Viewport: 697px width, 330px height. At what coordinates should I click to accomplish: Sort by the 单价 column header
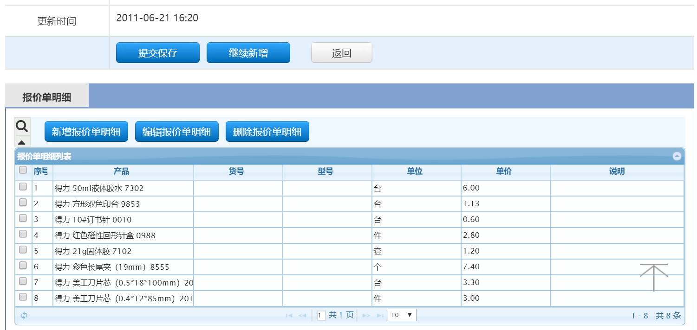coord(506,171)
